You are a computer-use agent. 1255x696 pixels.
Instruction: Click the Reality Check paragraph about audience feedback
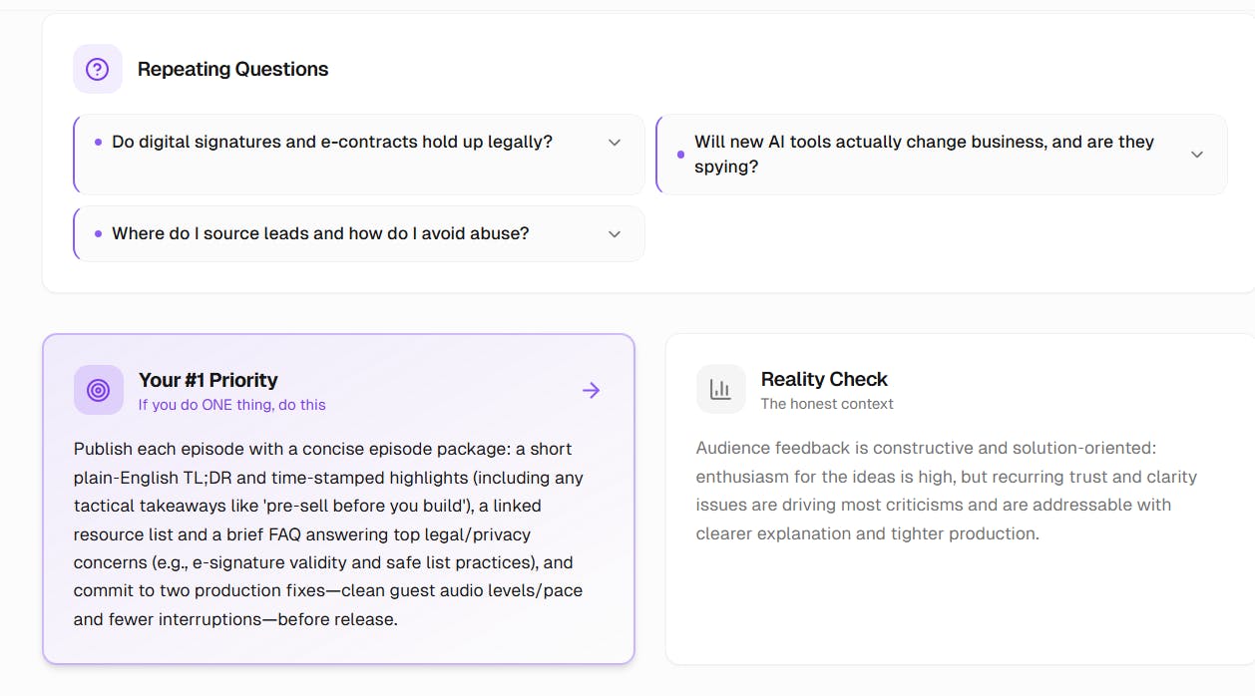coord(946,491)
